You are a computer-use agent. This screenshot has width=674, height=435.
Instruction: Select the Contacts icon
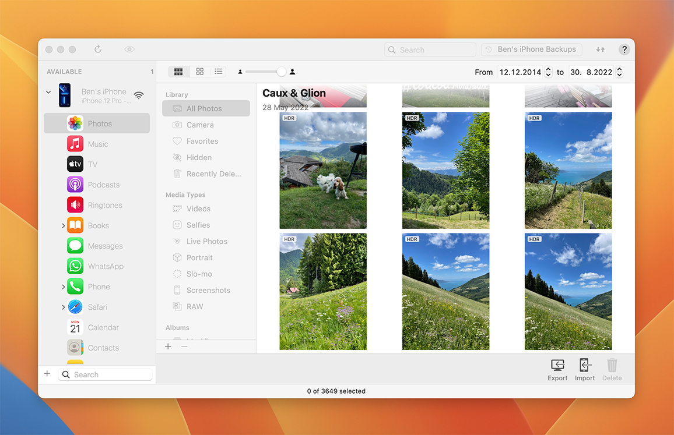point(75,348)
